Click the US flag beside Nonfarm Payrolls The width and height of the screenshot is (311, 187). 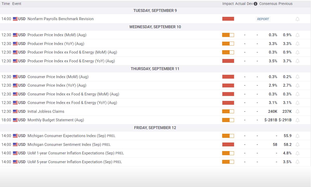click(15, 19)
